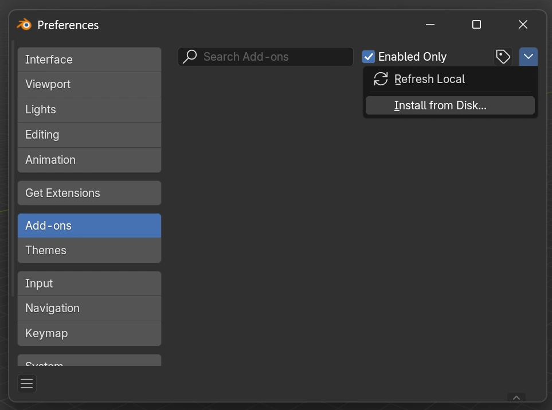
Task: Open the Editing preferences tab
Action: click(x=89, y=135)
